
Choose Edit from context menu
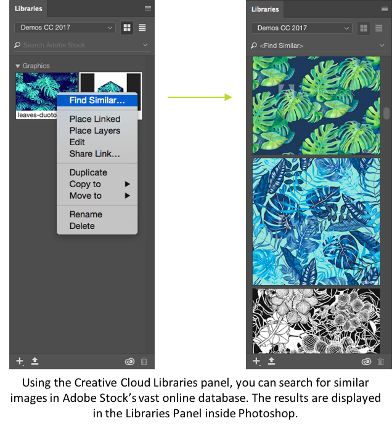point(97,142)
